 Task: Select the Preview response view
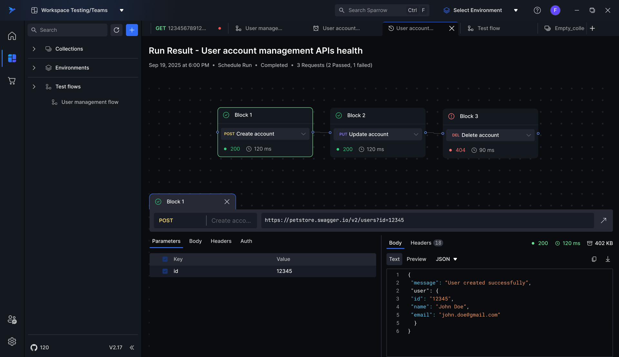pyautogui.click(x=416, y=259)
